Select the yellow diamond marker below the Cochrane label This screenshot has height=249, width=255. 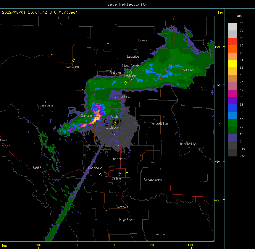101,174
